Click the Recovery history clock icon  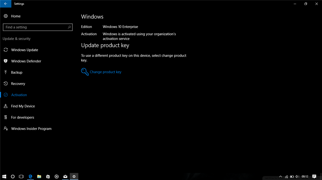(6, 84)
